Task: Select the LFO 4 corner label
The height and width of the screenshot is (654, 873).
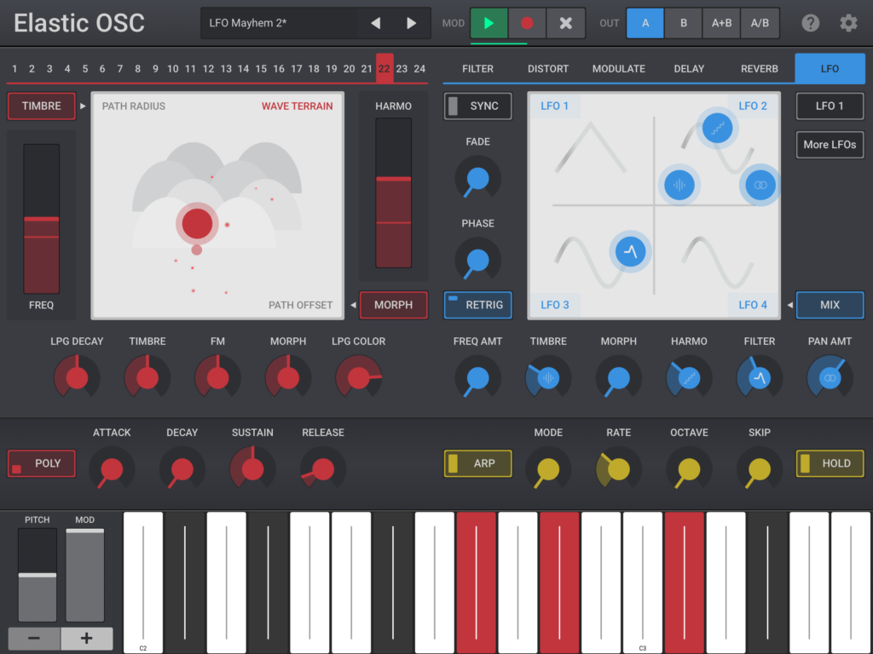Action: point(753,305)
